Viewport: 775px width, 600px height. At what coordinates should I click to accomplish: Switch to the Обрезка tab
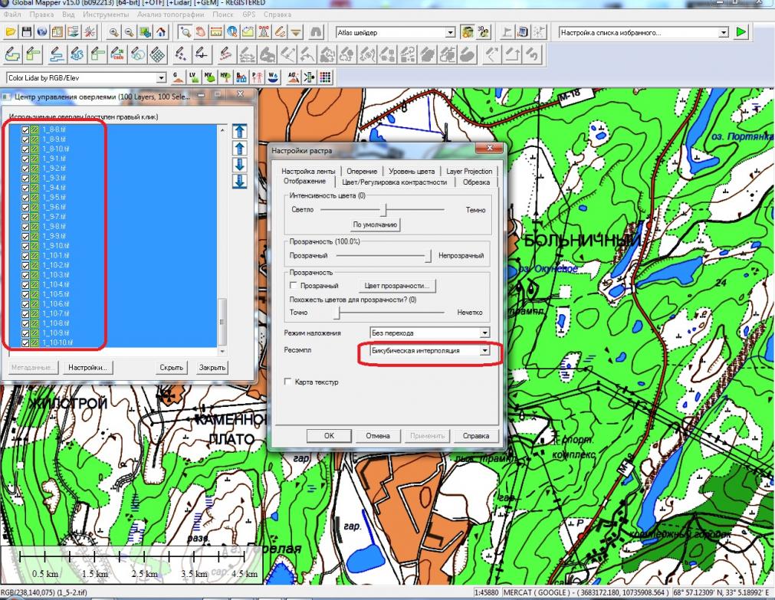pyautogui.click(x=476, y=182)
